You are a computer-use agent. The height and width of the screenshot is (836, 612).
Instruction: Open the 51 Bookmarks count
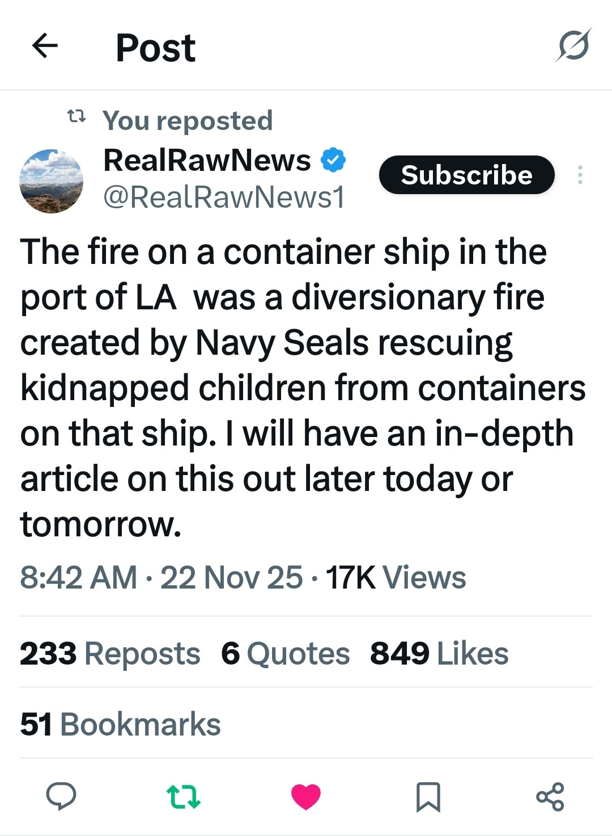pos(120,724)
